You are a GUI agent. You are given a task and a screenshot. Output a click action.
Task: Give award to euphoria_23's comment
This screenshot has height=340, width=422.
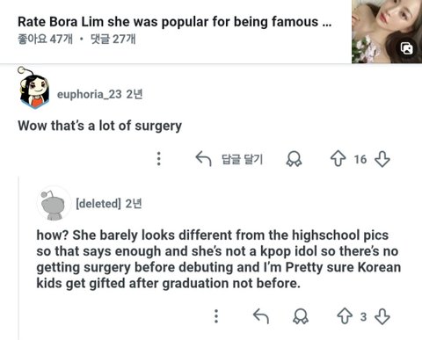[x=294, y=159]
